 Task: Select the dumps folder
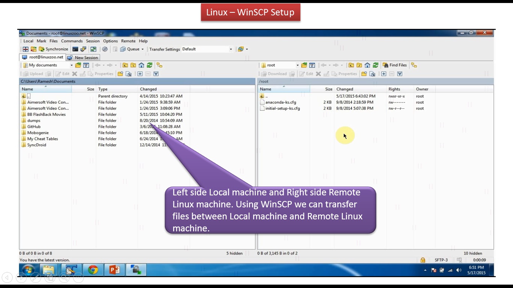pos(34,121)
